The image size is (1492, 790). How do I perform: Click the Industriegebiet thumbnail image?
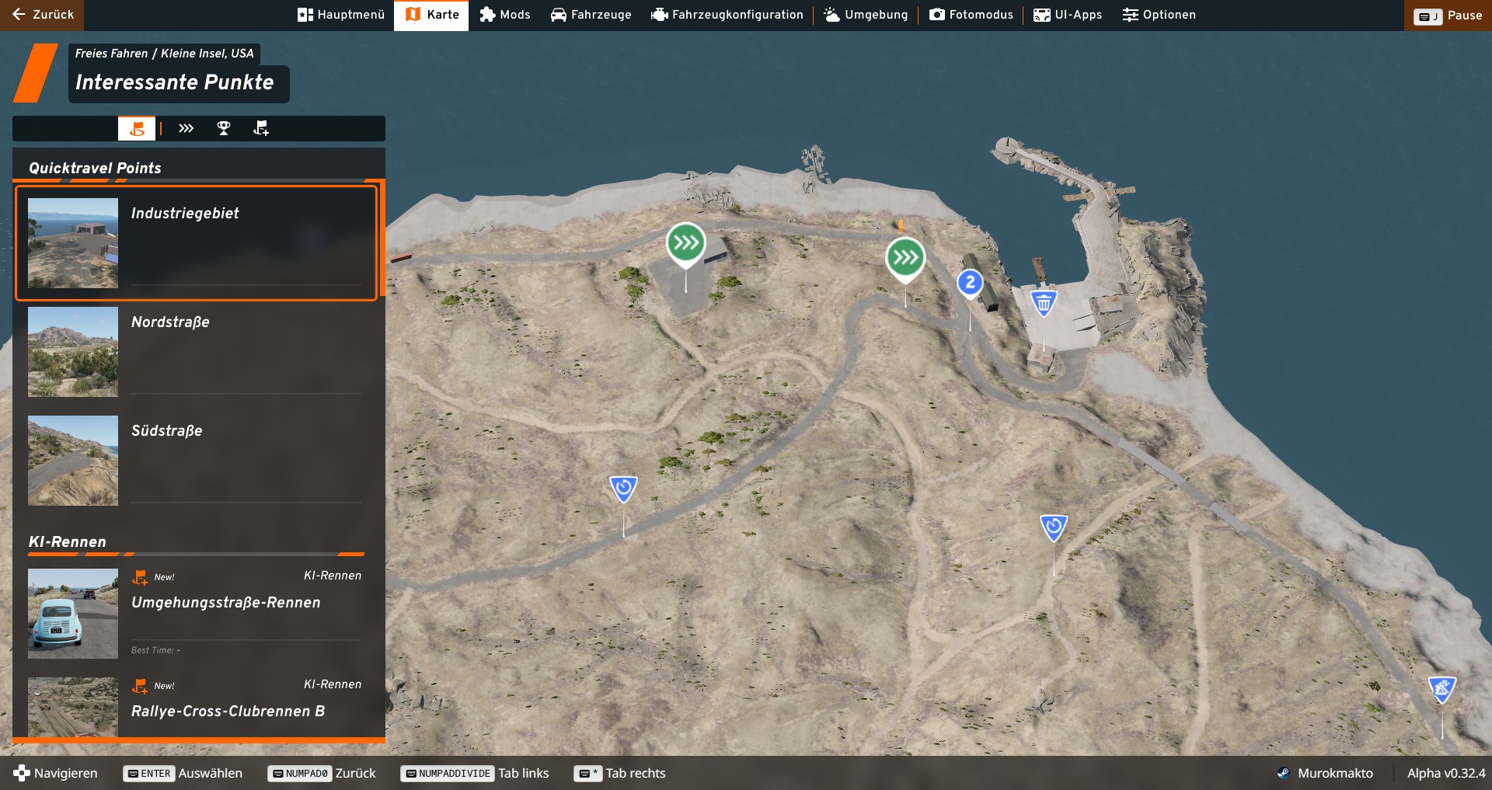click(73, 243)
